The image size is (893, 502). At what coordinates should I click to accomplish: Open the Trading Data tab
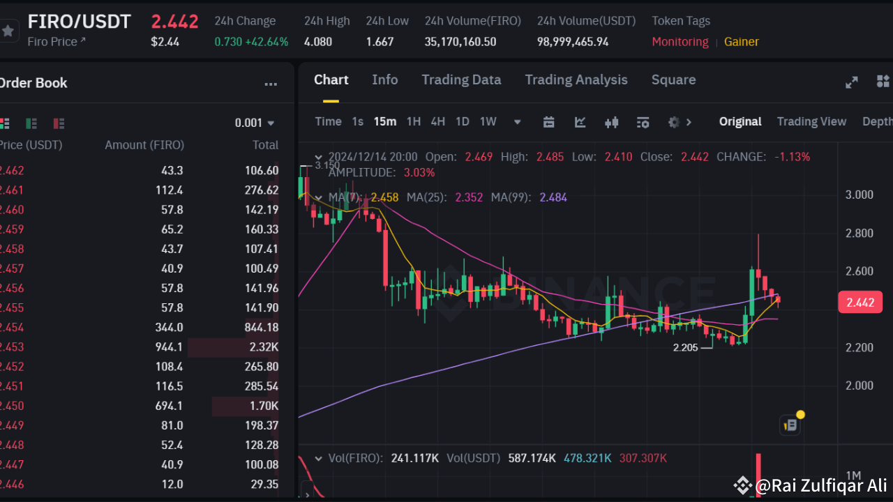point(461,79)
